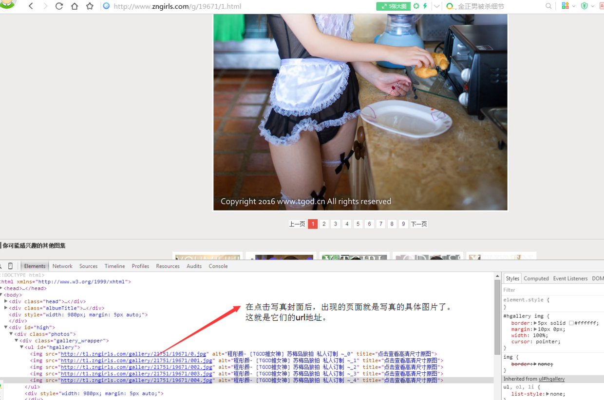Collapse the div id="high" node
The height and width of the screenshot is (400, 604).
6,328
